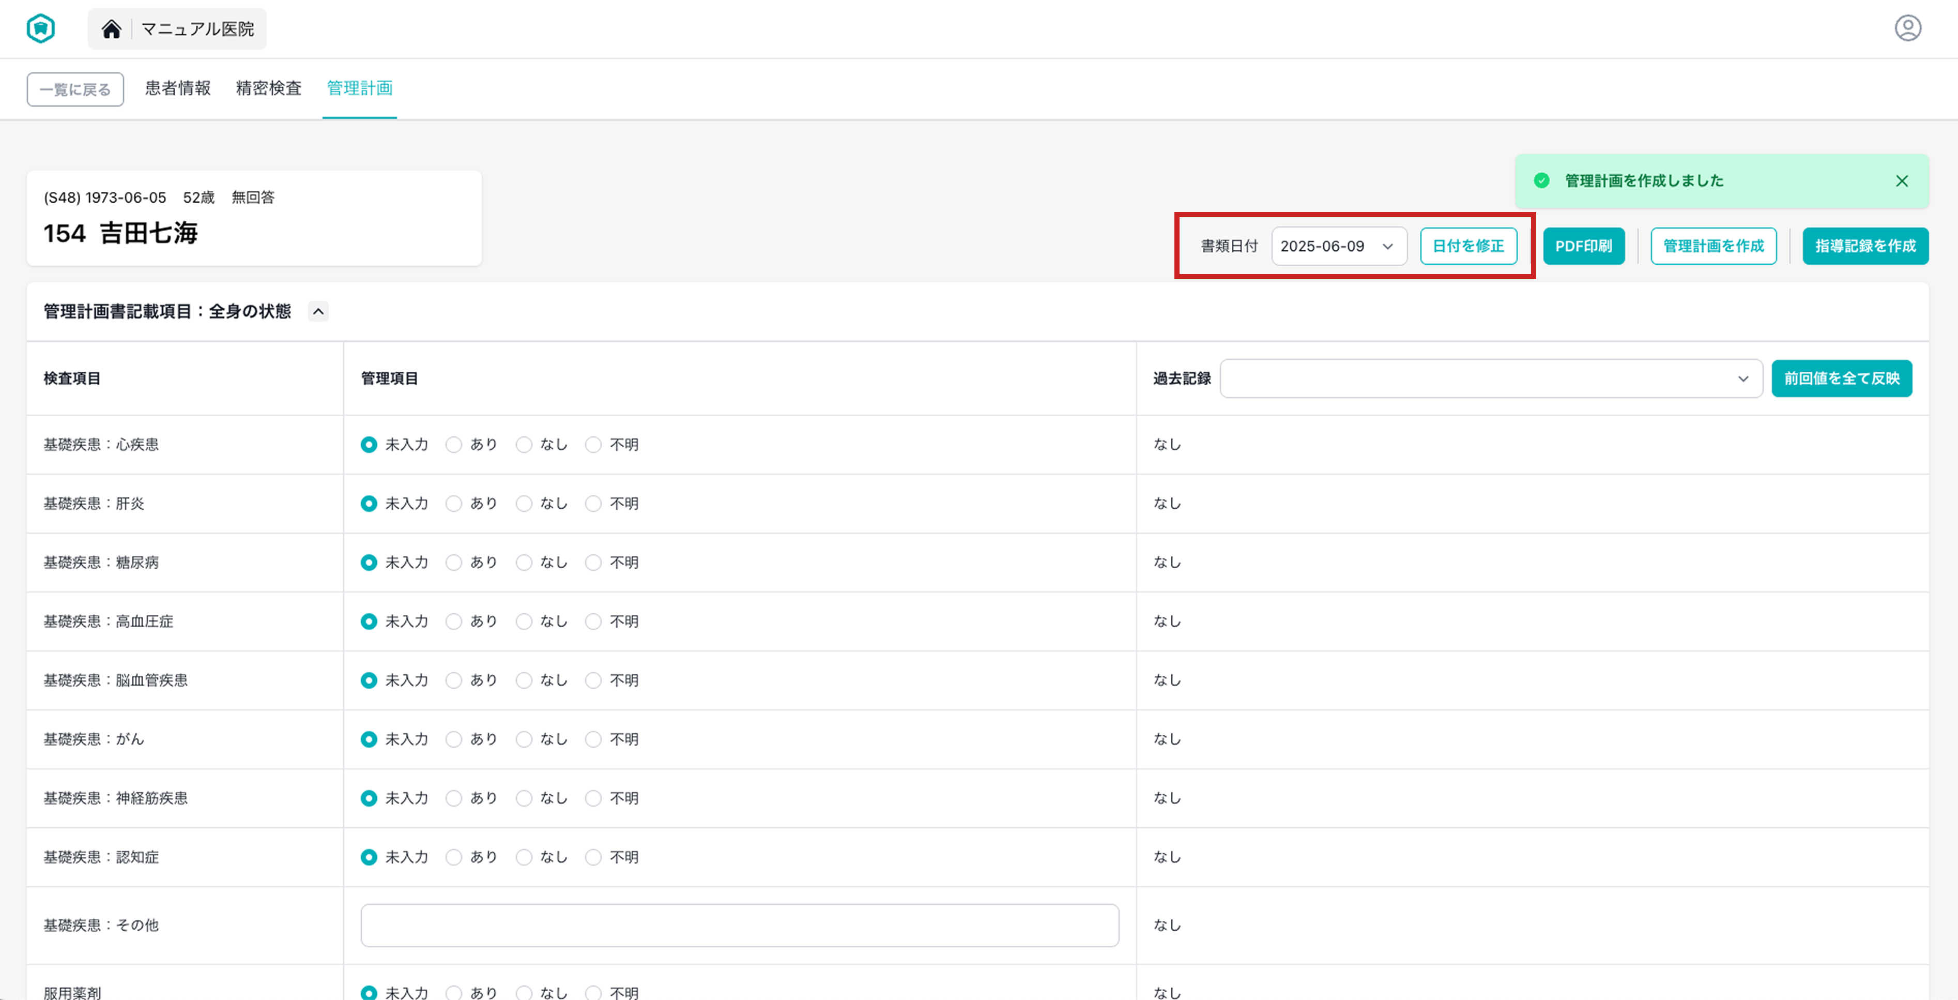This screenshot has width=1958, height=1000.
Task: Select 未入力 for 神経筋疾患
Action: pyautogui.click(x=369, y=798)
